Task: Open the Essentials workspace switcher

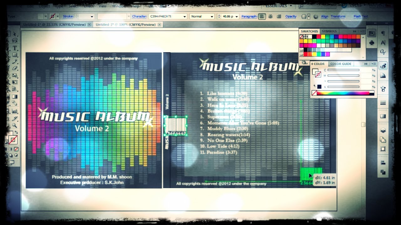Action: coord(279,6)
